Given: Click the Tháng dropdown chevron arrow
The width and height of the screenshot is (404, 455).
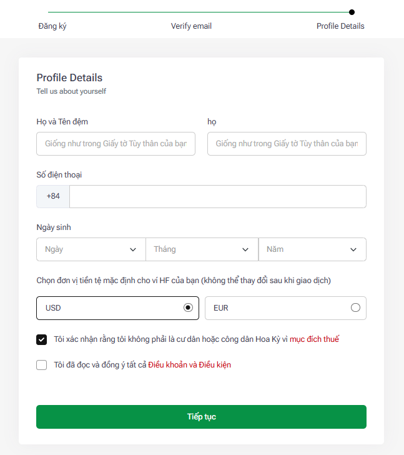Looking at the screenshot, I should 245,249.
